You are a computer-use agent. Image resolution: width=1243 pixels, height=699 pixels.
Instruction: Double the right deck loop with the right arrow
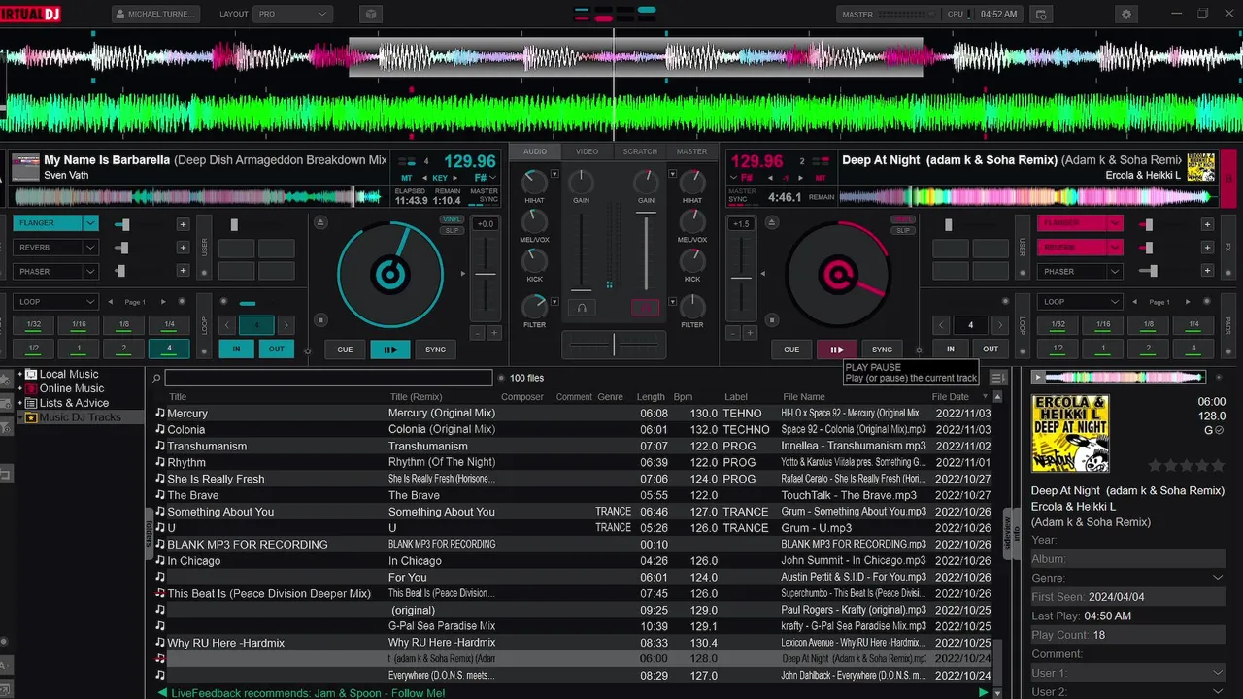coord(1000,325)
